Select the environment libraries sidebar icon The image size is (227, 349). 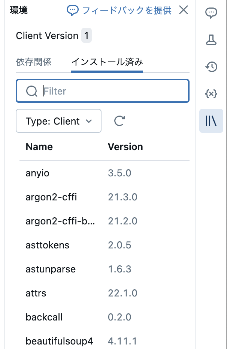[211, 121]
